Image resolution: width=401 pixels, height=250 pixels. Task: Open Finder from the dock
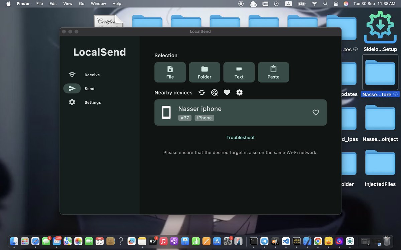point(14,241)
